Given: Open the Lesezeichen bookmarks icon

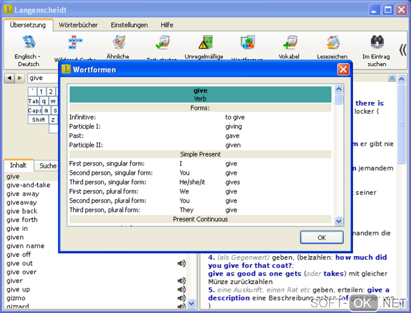Looking at the screenshot, I should click(x=332, y=42).
